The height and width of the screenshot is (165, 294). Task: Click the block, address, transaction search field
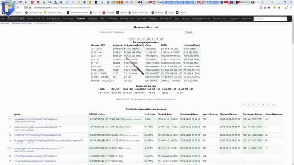(141, 32)
